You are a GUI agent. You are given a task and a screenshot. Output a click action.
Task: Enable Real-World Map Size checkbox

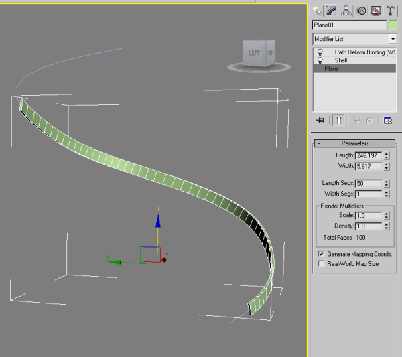point(321,263)
